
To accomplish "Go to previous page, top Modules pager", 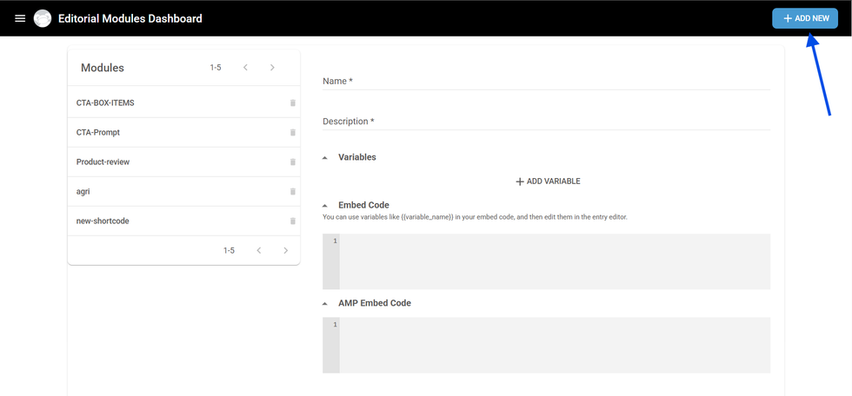I will [245, 67].
